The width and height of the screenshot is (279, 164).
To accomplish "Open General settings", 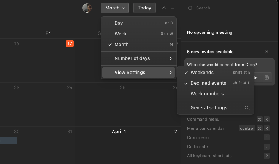I will pos(216,108).
